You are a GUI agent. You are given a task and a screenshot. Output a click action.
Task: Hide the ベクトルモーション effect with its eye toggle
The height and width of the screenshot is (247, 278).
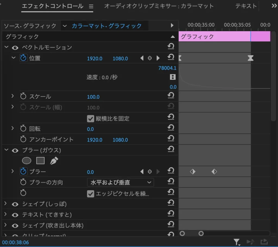click(x=15, y=47)
